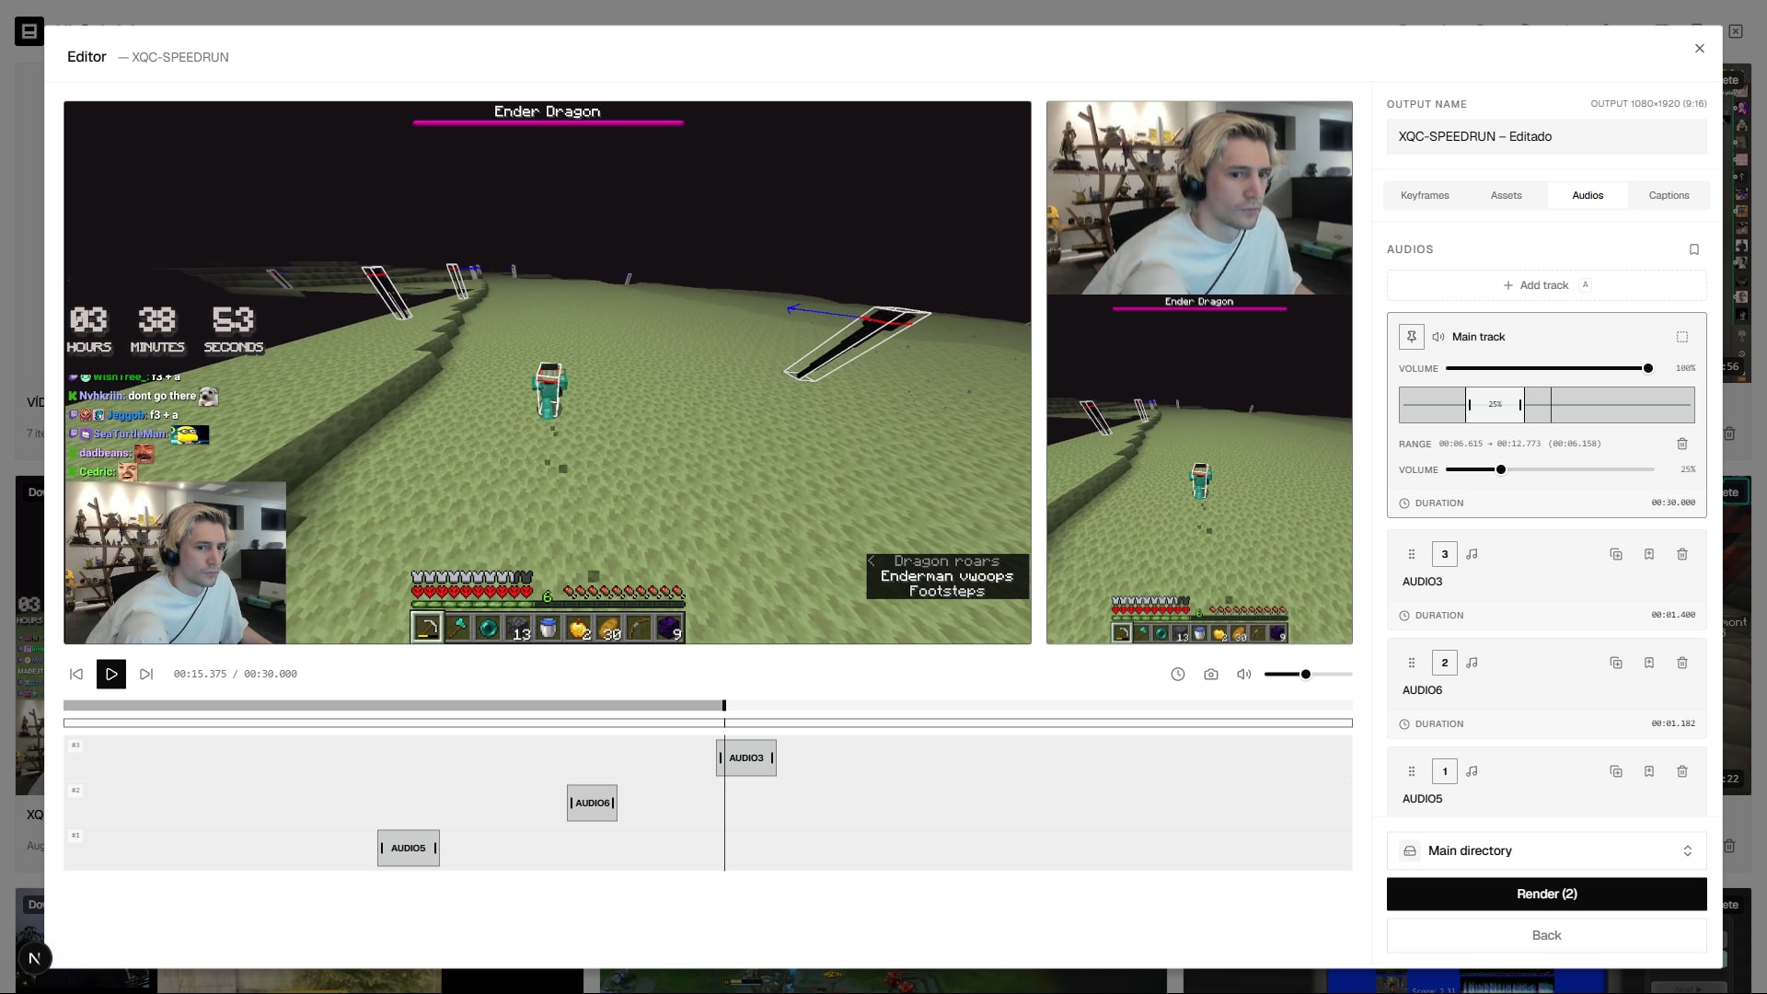1767x994 pixels.
Task: Switch to the Keyframes tab
Action: click(1425, 195)
